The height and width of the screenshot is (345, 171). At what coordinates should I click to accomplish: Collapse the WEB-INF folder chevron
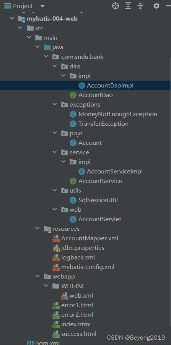46,286
